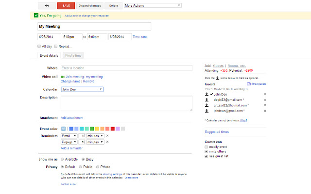Toggle optional person icon for grizasd22@hotmail.com
Screen dimensions: 311x194
207,105
